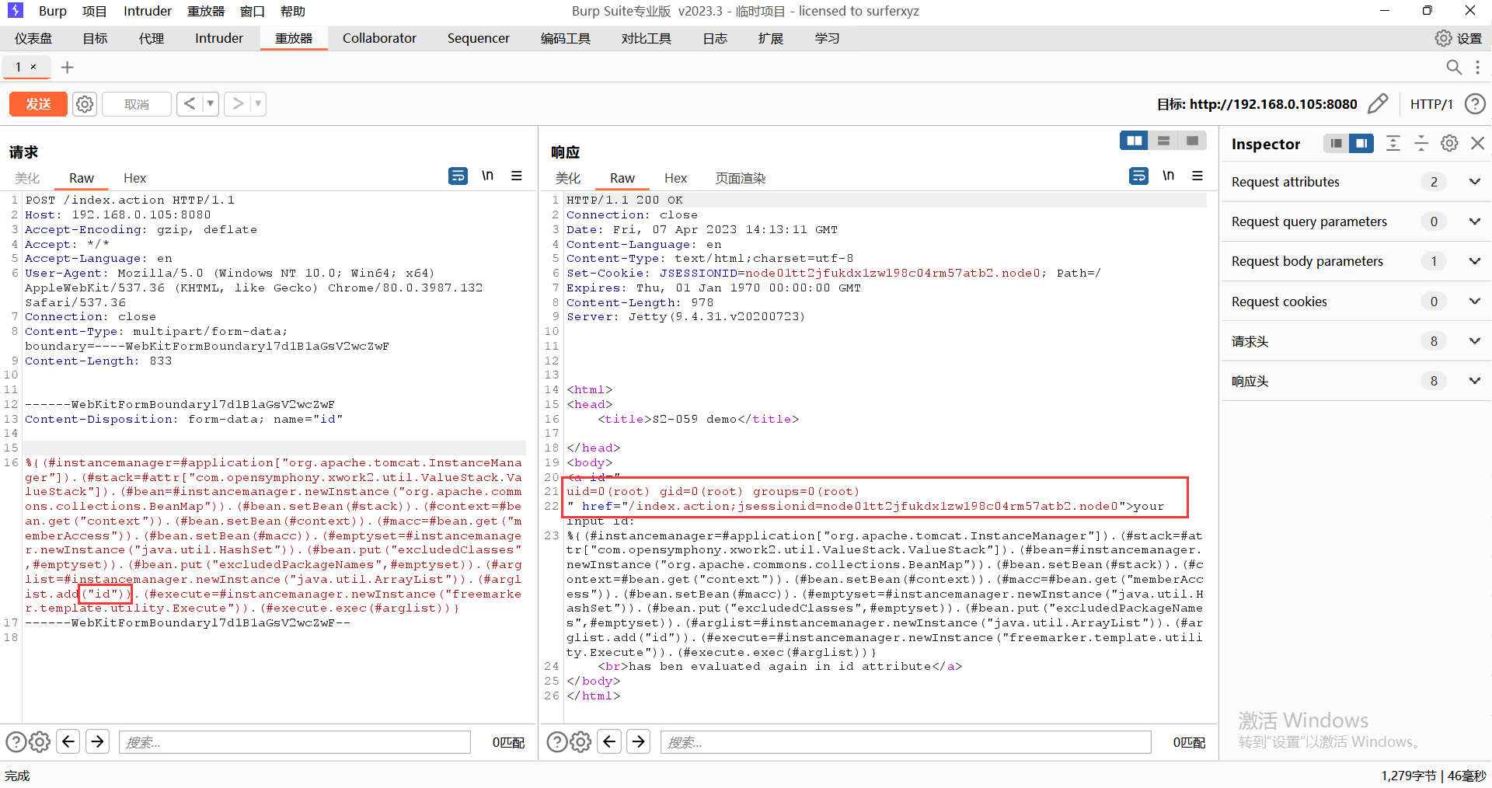Viewport: 1492px width, 788px height.
Task: Open response search settings gear
Action: 580,742
